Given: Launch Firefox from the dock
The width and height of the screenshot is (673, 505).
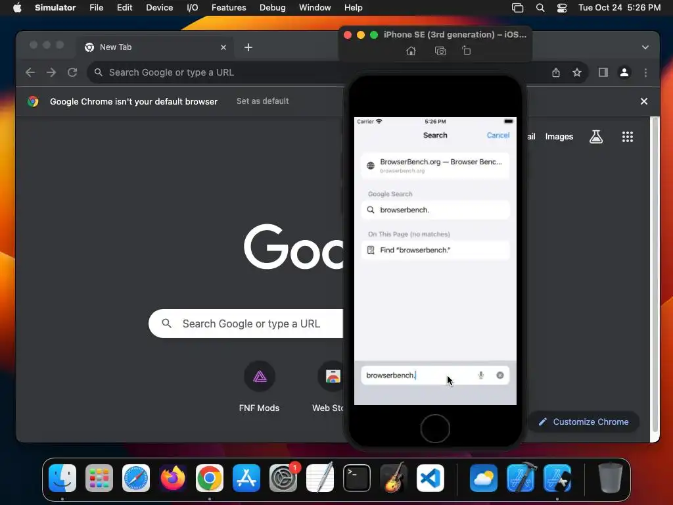Looking at the screenshot, I should coord(173,478).
